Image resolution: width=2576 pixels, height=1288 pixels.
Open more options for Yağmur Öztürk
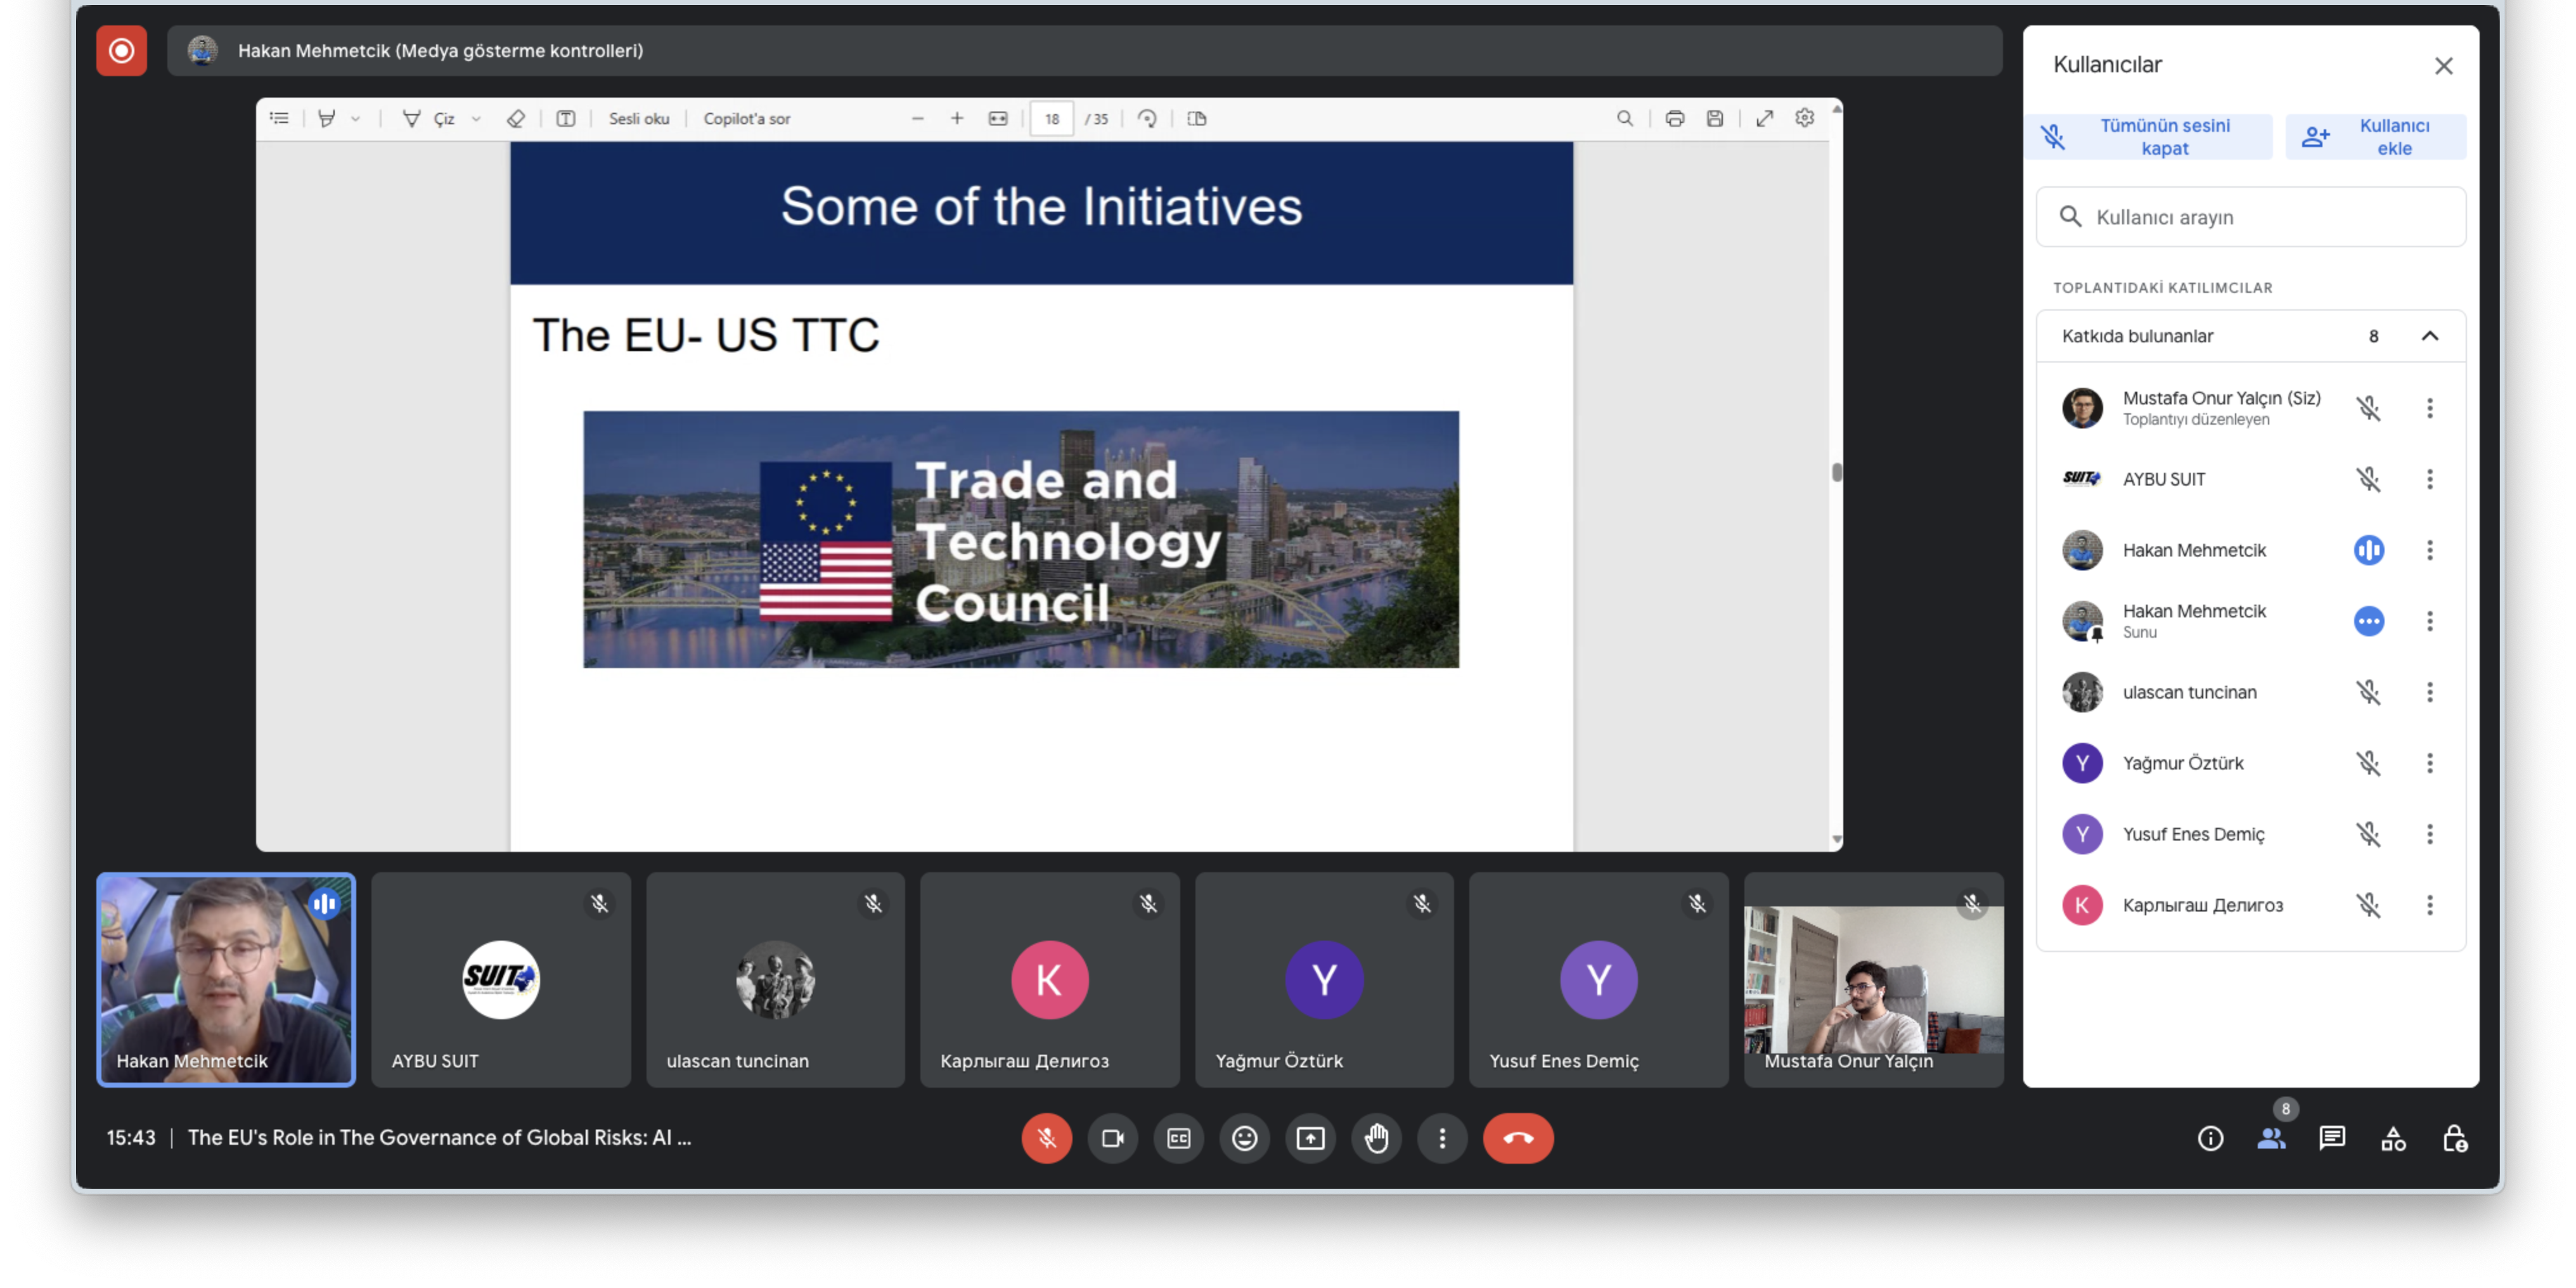click(2429, 763)
